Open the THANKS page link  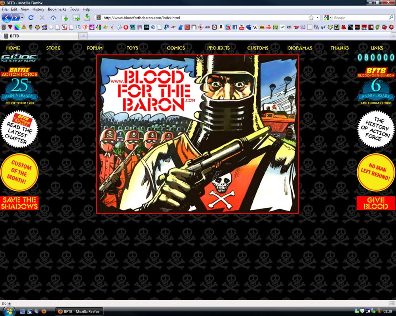[x=340, y=48]
